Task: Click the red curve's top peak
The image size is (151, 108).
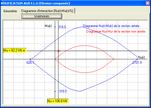Action: pos(85,46)
